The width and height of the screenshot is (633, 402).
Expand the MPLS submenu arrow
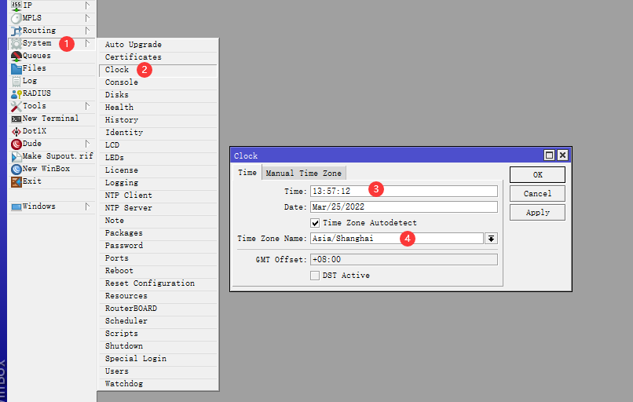click(x=87, y=18)
